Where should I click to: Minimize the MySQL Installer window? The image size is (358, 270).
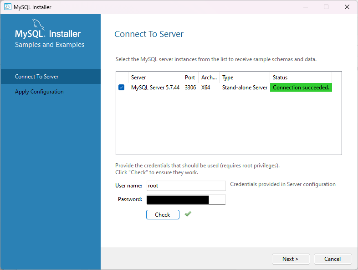pos(306,7)
